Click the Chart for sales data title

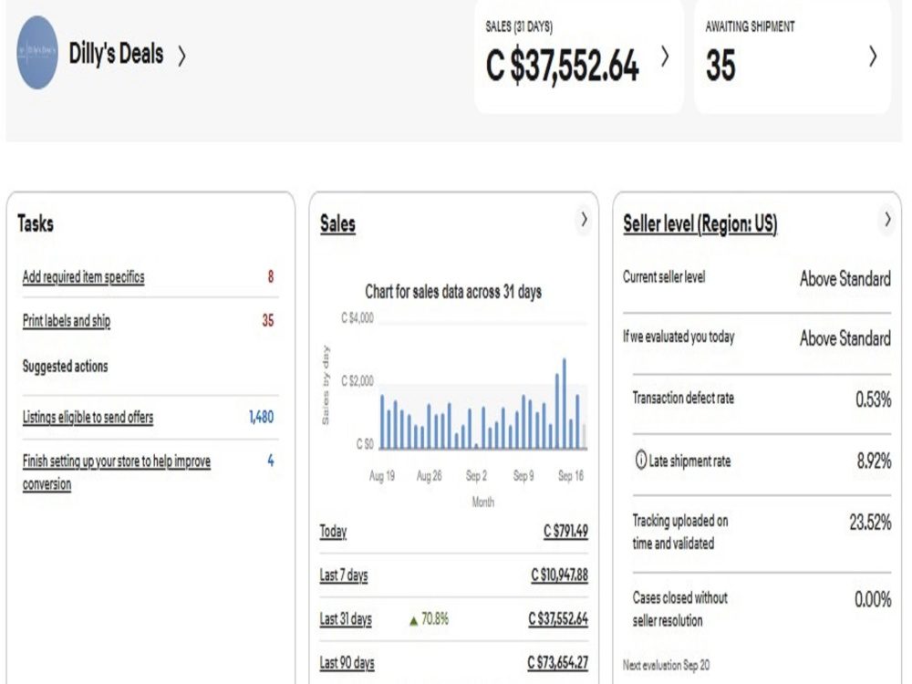click(x=453, y=292)
